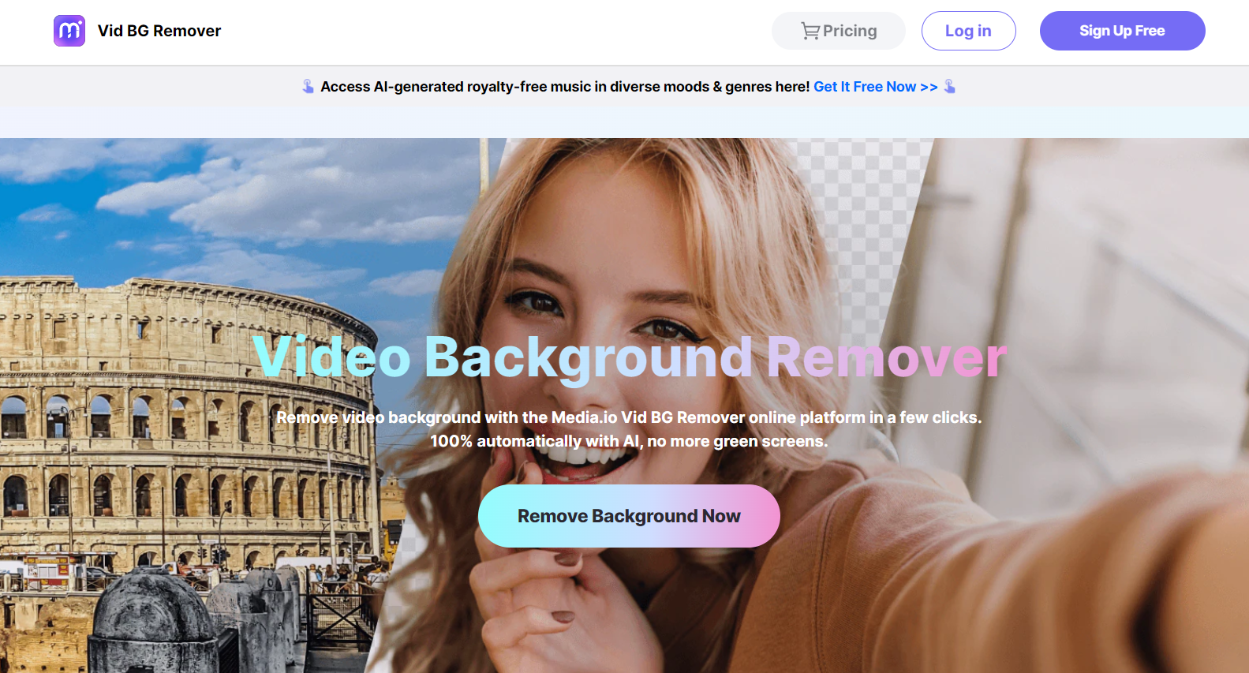Click the 'Access AI-generated royalty-free music' banner text
The height and width of the screenshot is (673, 1249).
(x=565, y=87)
